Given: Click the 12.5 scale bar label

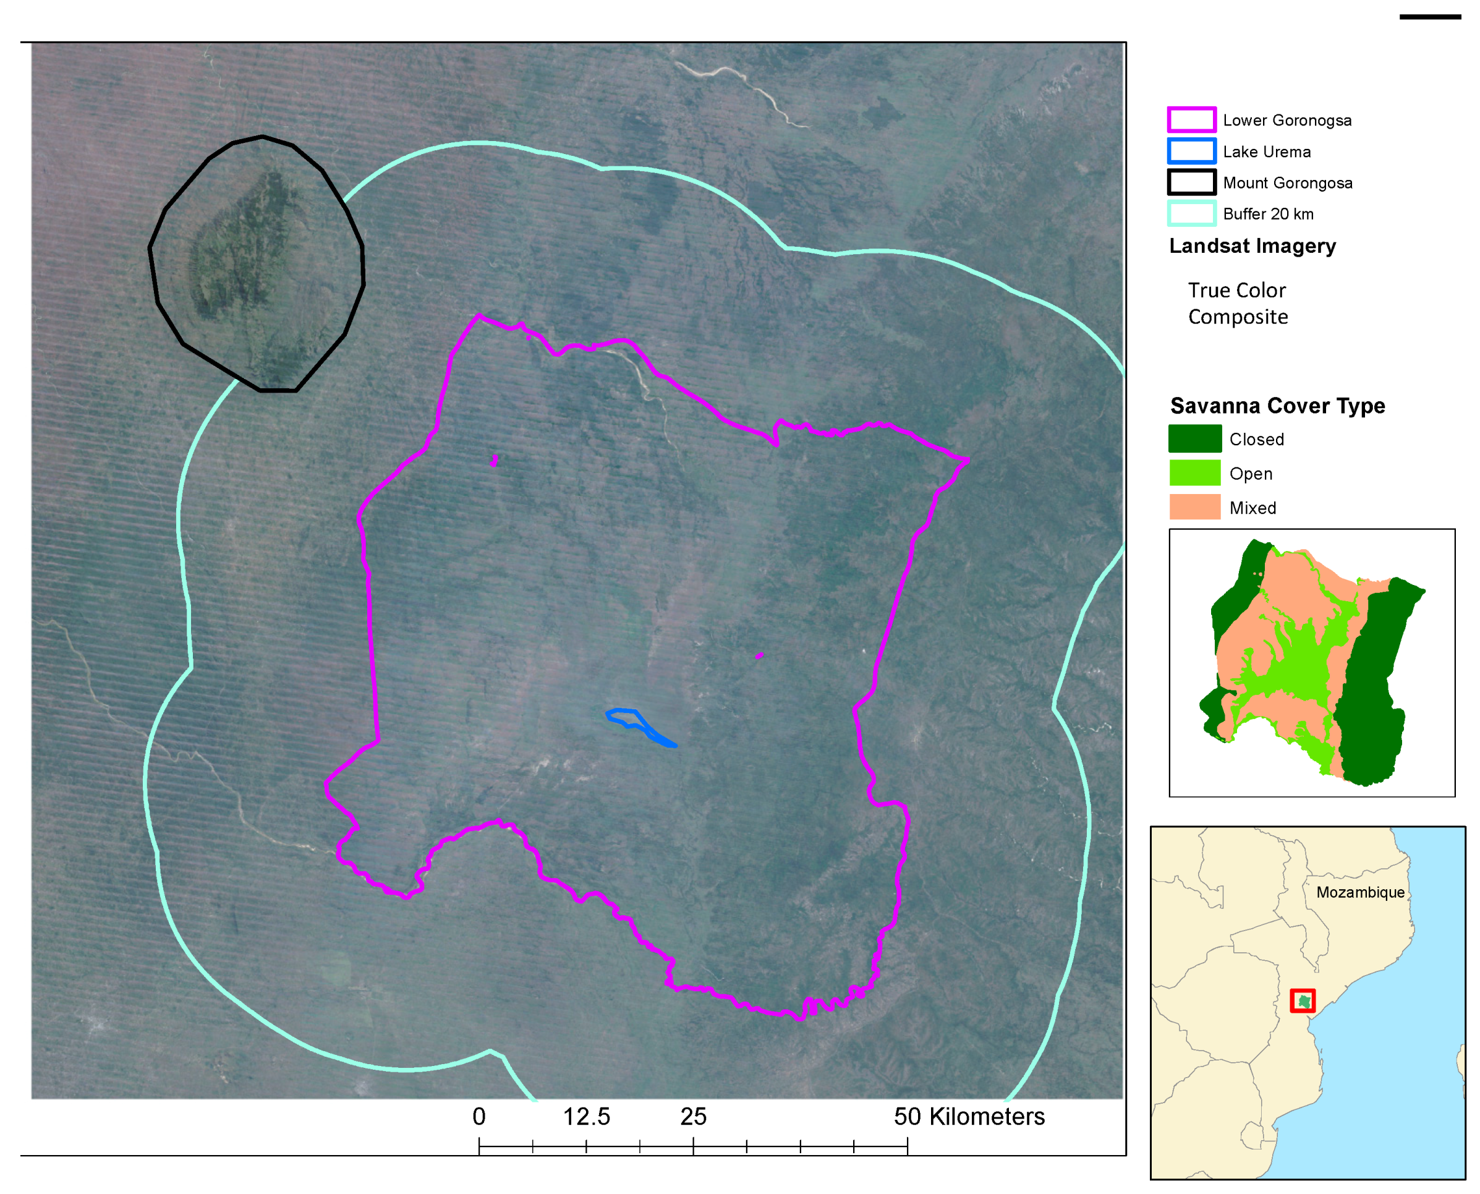Looking at the screenshot, I should pyautogui.click(x=586, y=1116).
